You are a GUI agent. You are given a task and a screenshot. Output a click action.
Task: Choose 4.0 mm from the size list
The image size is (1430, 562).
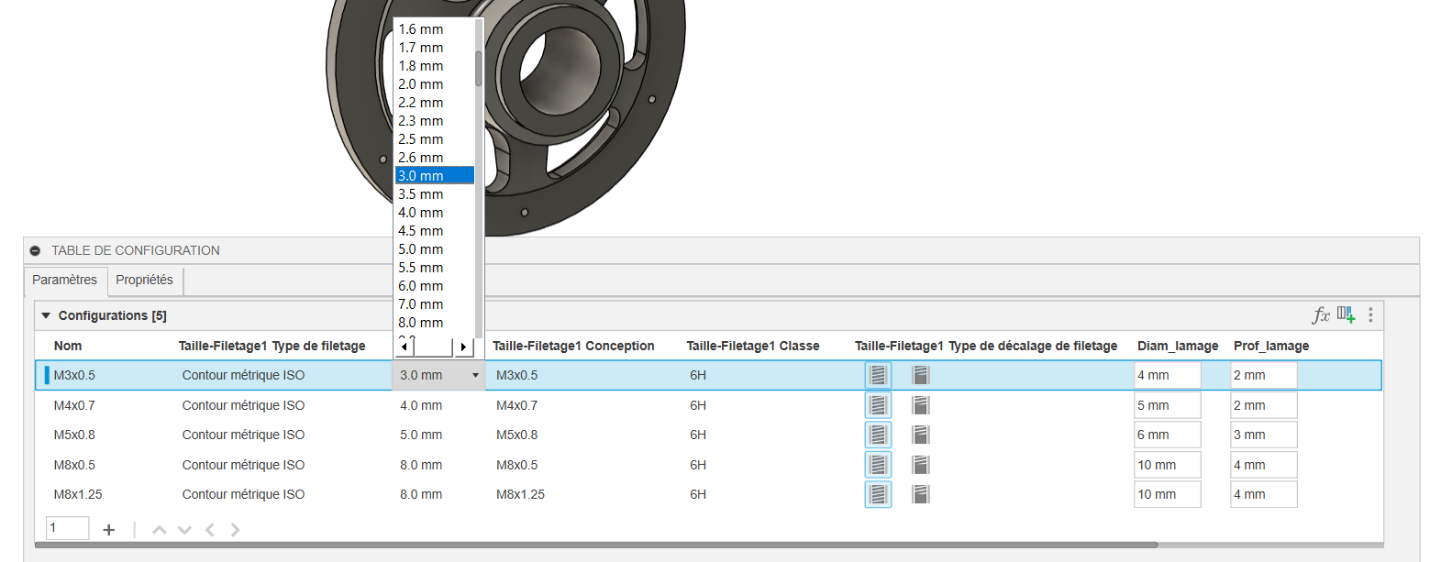click(x=421, y=213)
